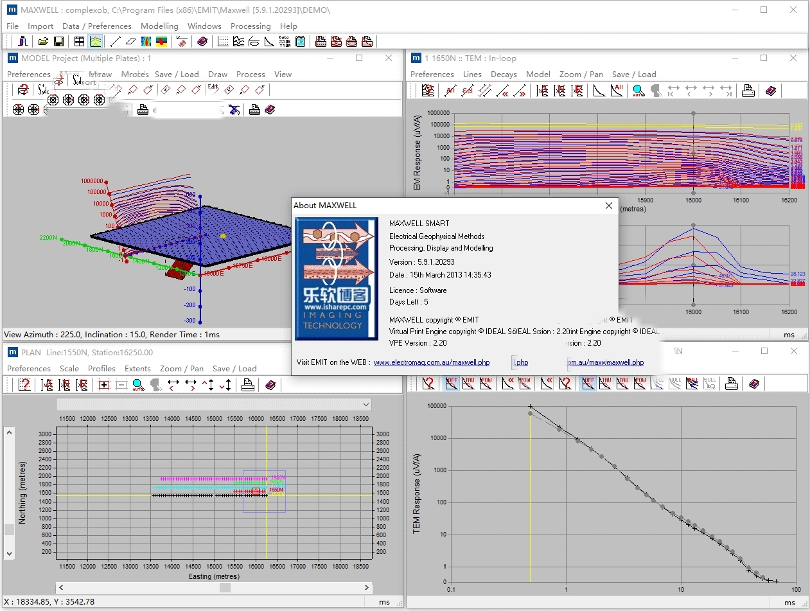Click PLAN horizontal scrollbar right arrow
810x611 pixels.
[367, 587]
